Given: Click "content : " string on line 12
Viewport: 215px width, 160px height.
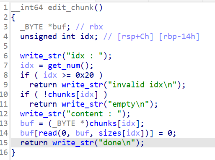Looking at the screenshot, I should coord(94,114).
